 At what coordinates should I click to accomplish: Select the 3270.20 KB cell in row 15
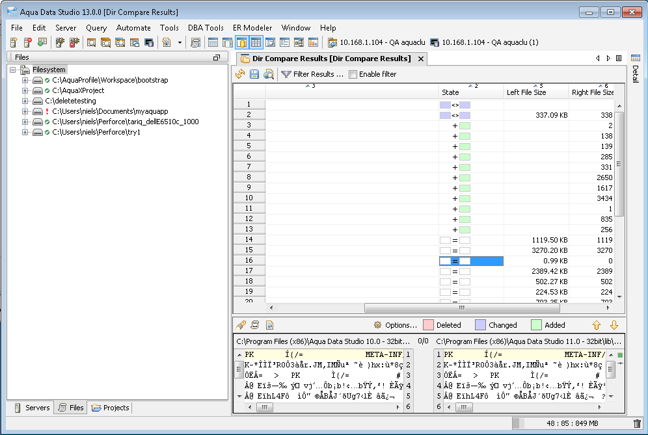pos(536,250)
